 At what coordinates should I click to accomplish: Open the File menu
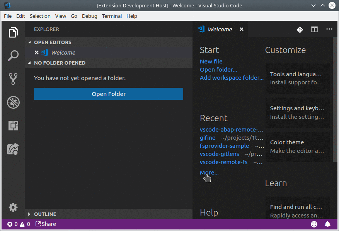pyautogui.click(x=8, y=16)
